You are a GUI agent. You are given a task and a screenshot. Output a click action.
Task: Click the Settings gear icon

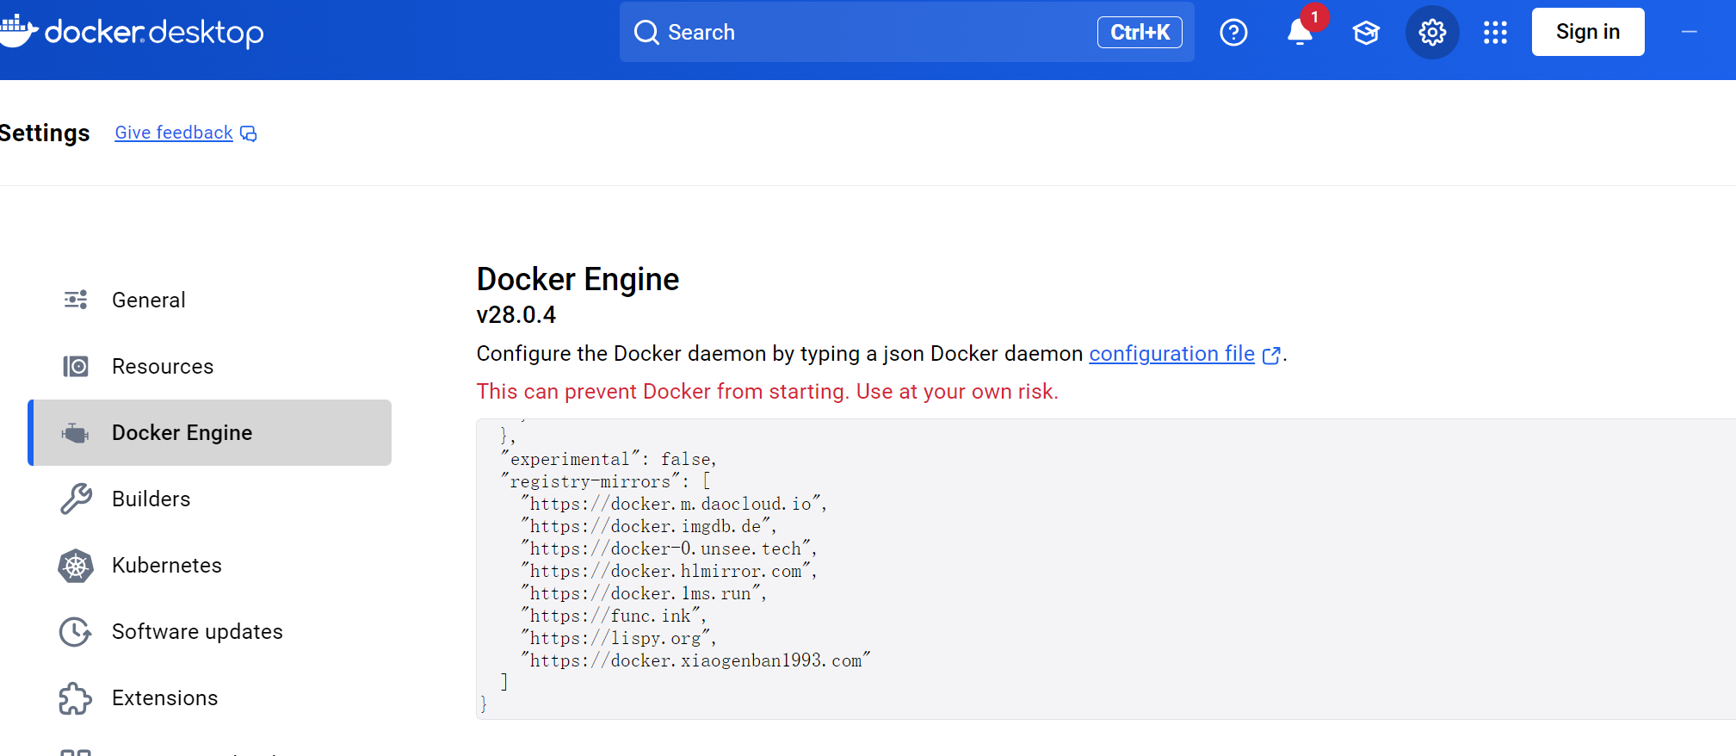tap(1432, 33)
